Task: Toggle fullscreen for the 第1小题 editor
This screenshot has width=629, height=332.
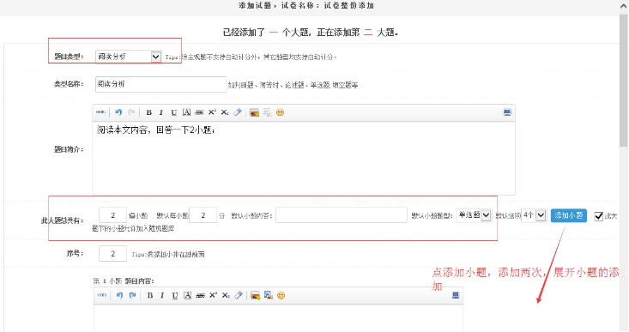Action: 456,295
